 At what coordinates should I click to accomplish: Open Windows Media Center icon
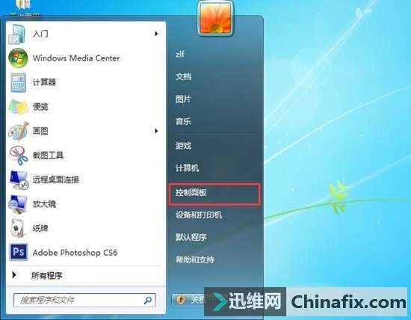(18, 58)
